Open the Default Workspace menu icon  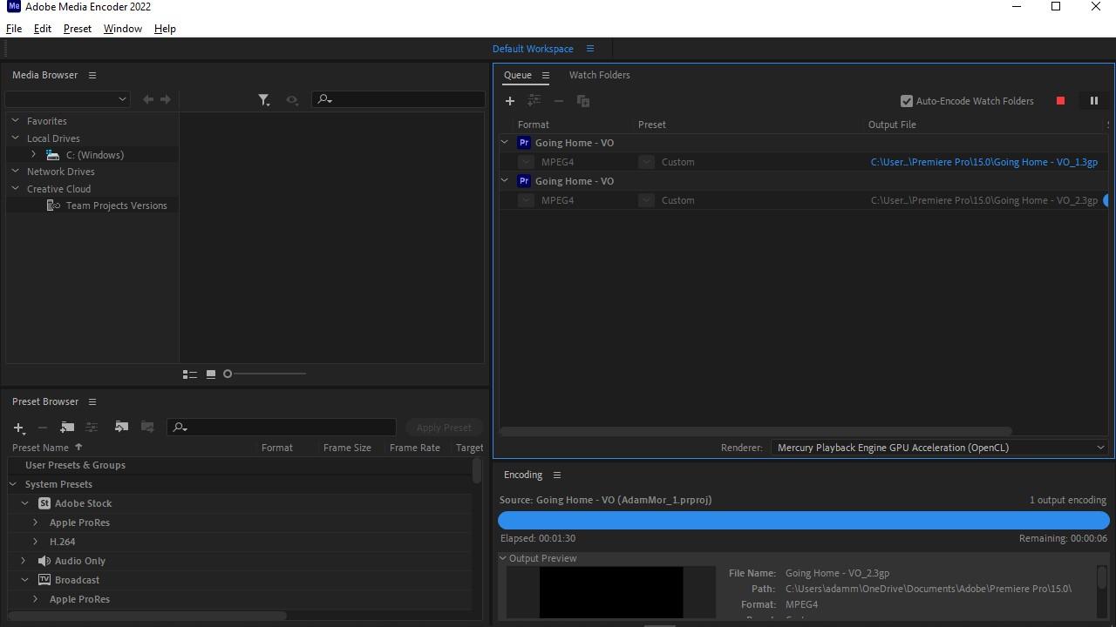click(x=590, y=49)
